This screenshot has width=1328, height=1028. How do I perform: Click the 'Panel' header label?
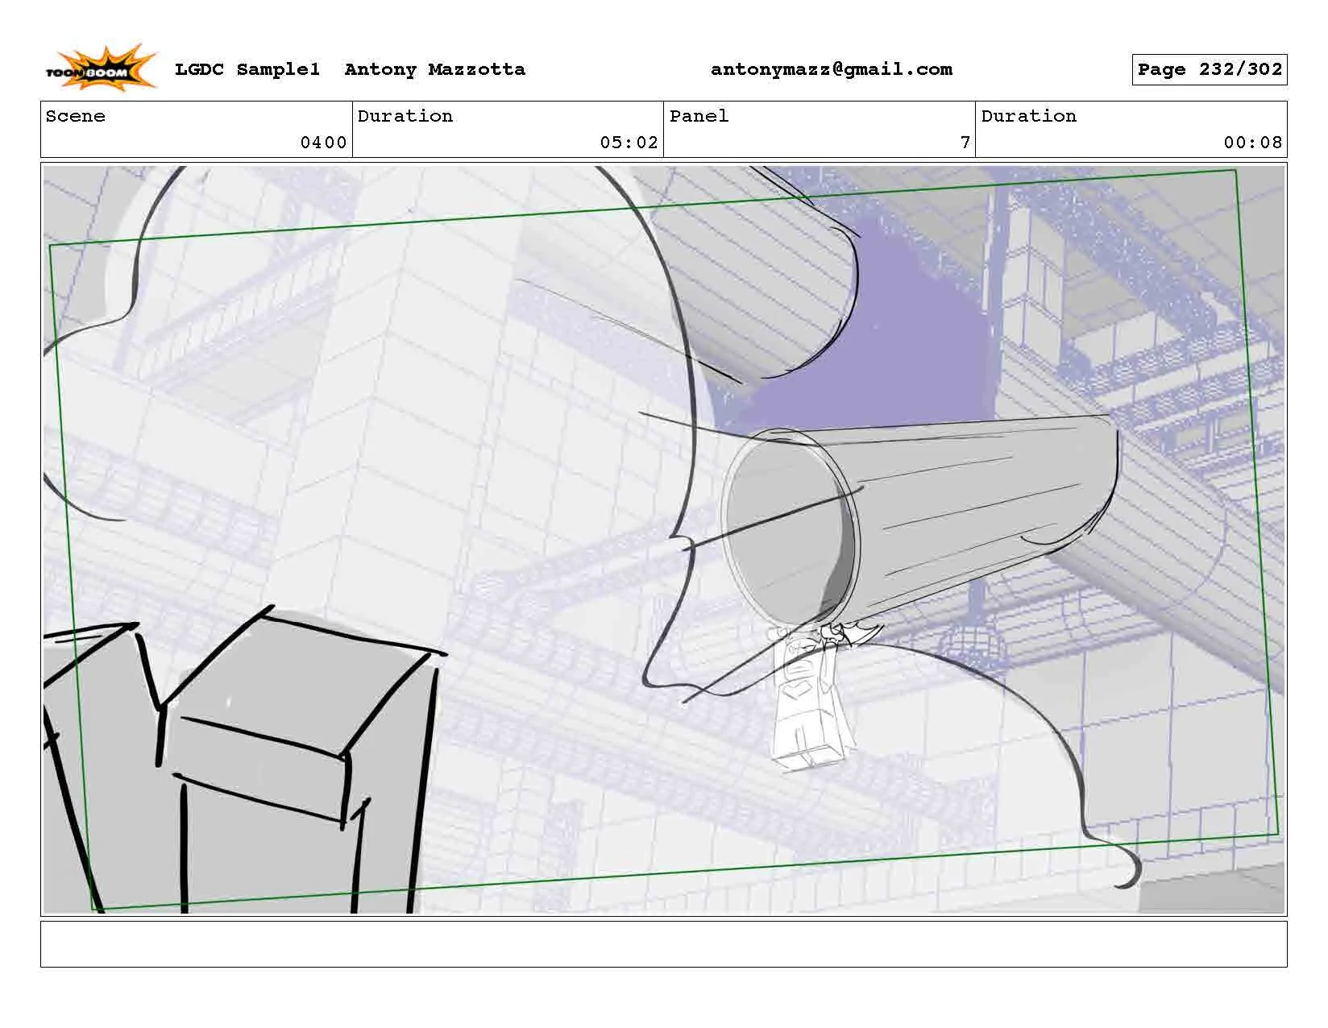[699, 116]
